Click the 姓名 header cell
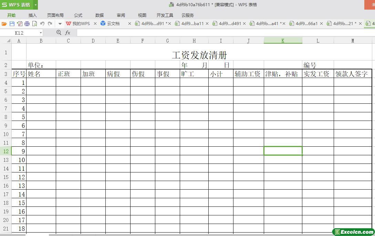Viewport: 375px width, 236px height. (41, 74)
